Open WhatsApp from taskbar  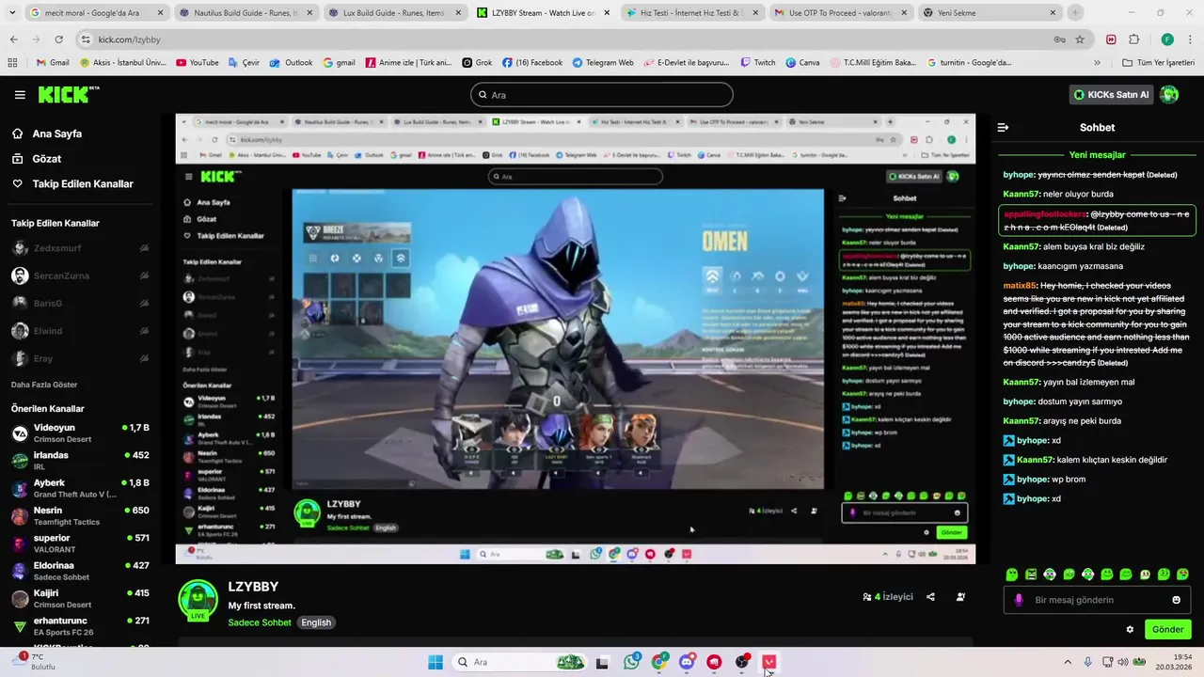coord(632,662)
